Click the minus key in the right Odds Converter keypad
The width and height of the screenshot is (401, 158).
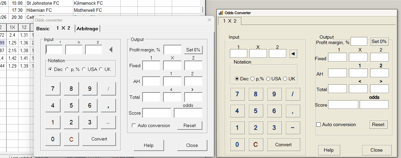tap(292, 127)
